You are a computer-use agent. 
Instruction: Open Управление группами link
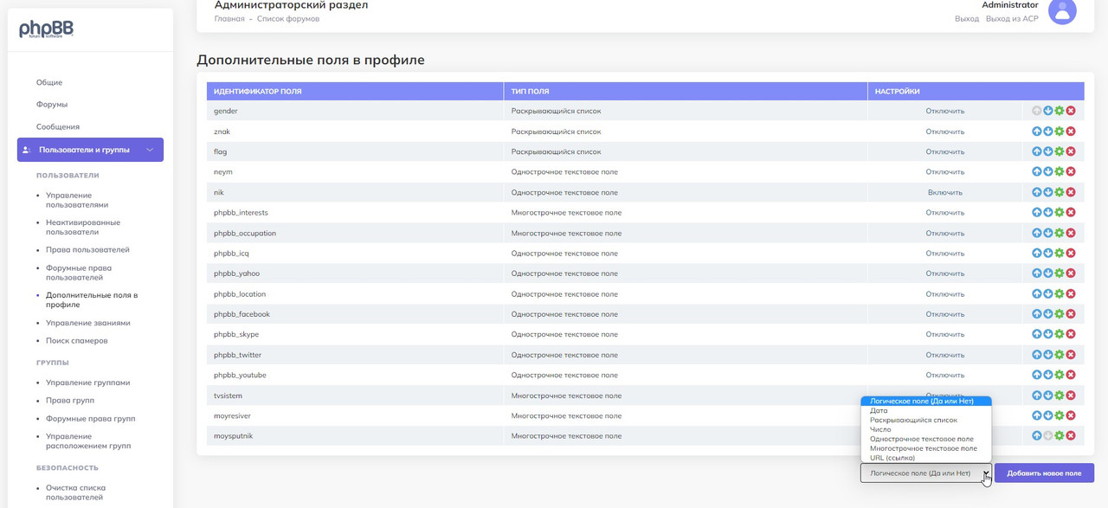tap(88, 383)
